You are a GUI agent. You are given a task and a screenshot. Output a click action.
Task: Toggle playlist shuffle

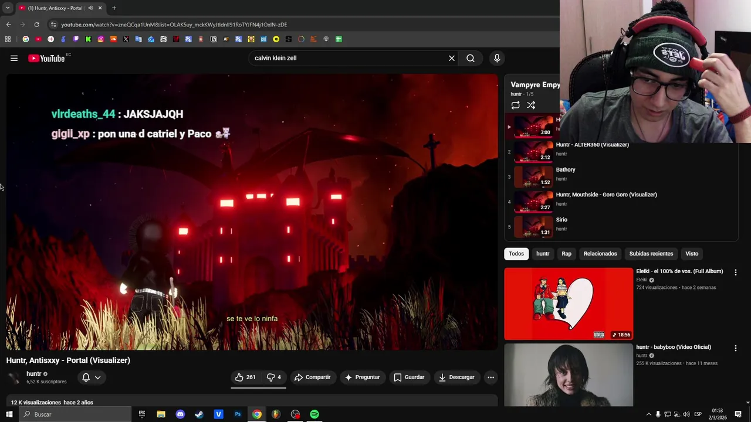531,105
